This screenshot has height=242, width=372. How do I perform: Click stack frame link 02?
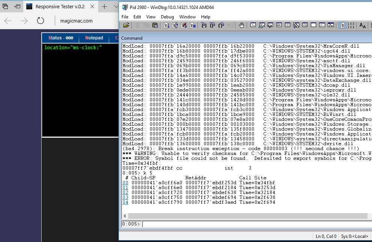[x=125, y=192]
